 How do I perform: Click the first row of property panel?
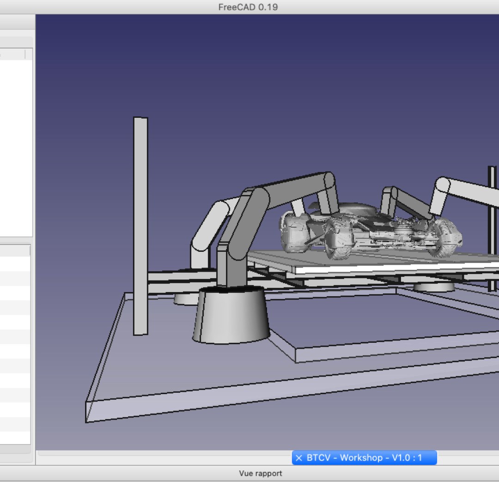[15, 264]
